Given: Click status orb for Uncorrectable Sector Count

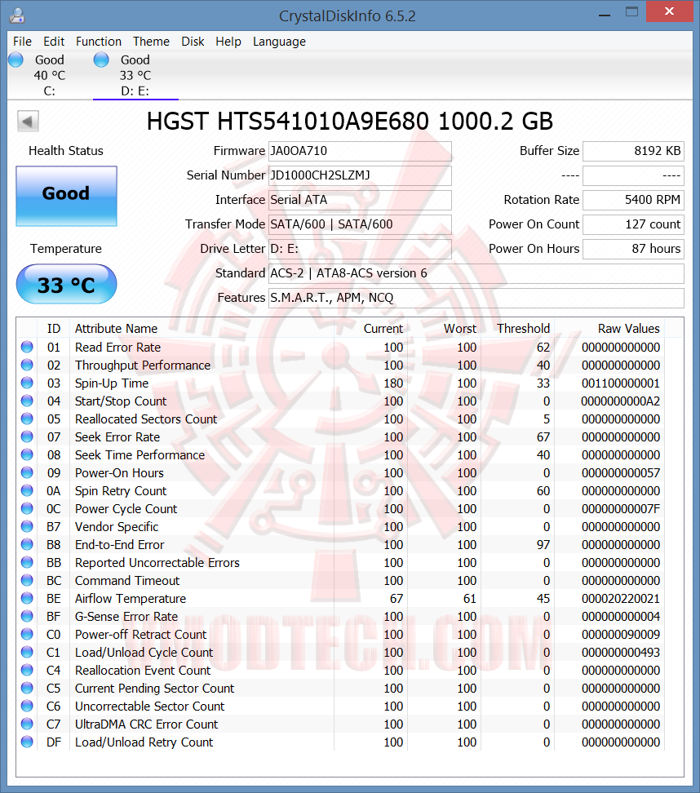Looking at the screenshot, I should point(27,706).
